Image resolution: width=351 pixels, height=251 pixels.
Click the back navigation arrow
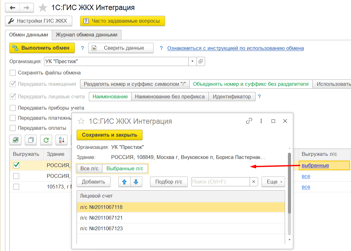[x=13, y=8]
